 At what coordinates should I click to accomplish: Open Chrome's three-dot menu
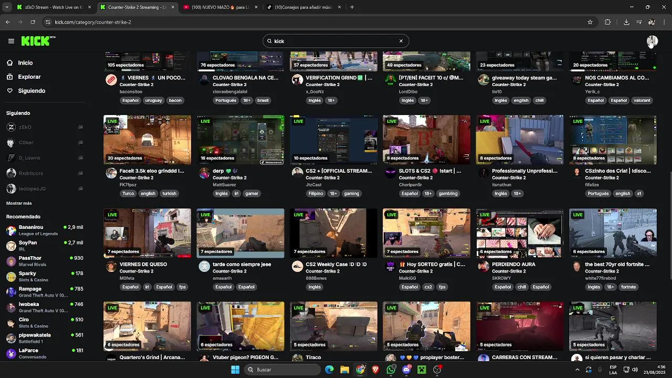(x=665, y=22)
